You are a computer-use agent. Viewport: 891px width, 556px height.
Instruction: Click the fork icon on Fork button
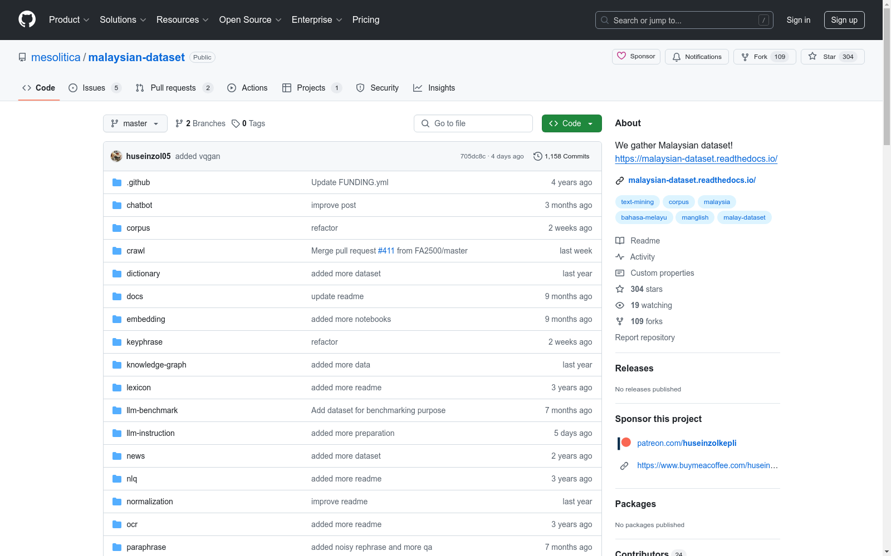745,57
